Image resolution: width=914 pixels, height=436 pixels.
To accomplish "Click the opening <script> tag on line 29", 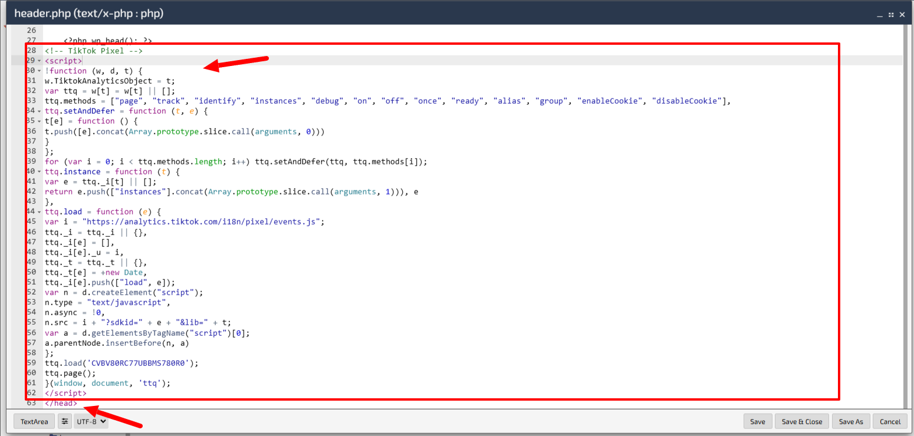I will tap(64, 61).
